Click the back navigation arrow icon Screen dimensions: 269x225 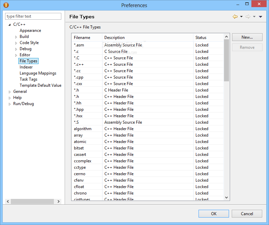tap(235, 17)
